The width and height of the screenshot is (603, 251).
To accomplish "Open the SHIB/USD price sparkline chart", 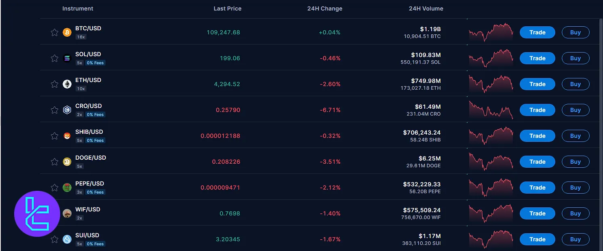I will click(x=491, y=136).
